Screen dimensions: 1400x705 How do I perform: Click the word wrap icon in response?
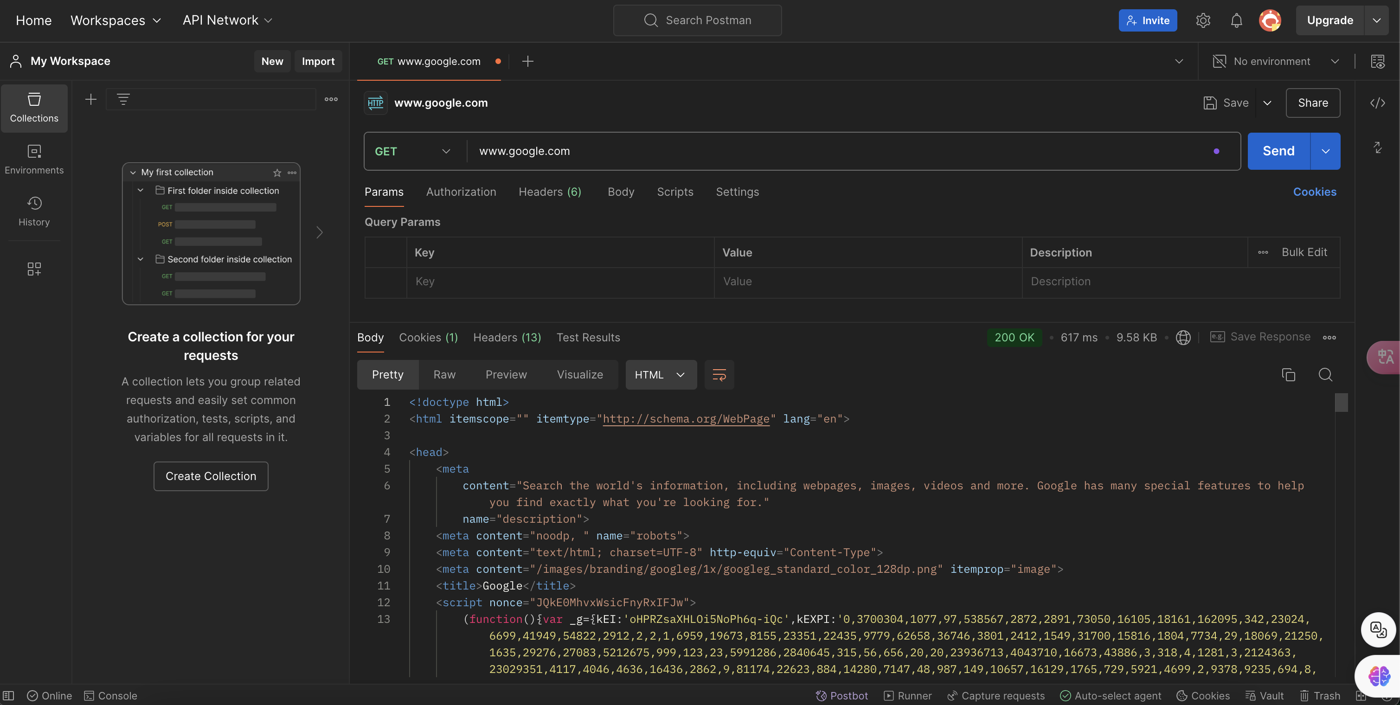(719, 374)
